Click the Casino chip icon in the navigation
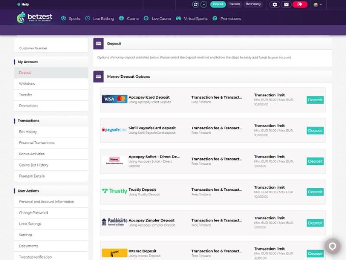Screen dimensions: 346x260 (x=122, y=18)
